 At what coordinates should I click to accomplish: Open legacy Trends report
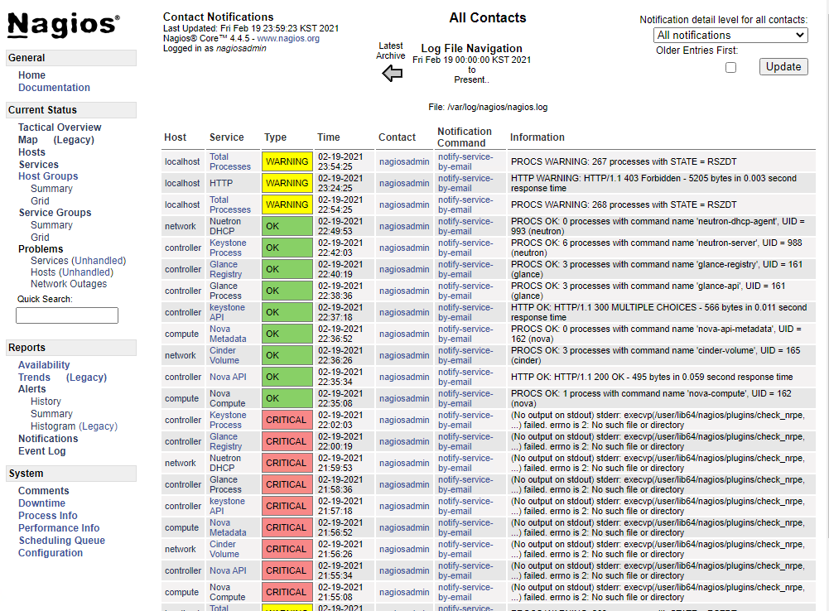pos(86,378)
